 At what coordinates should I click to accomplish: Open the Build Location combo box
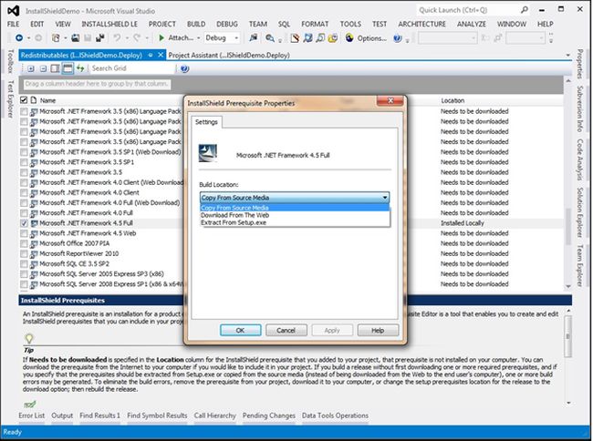pyautogui.click(x=295, y=198)
